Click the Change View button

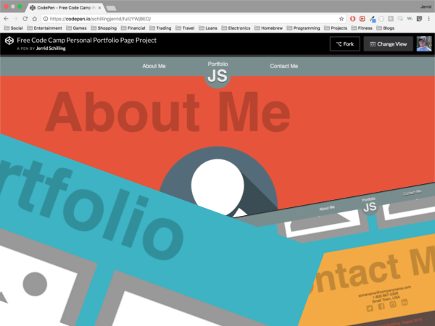[x=388, y=44]
